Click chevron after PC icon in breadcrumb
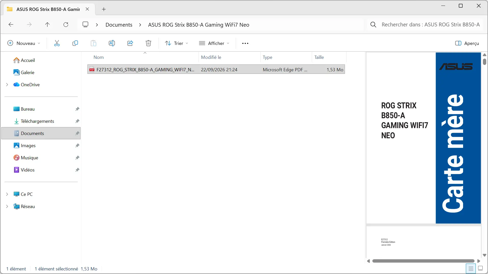488x274 pixels. (x=97, y=25)
